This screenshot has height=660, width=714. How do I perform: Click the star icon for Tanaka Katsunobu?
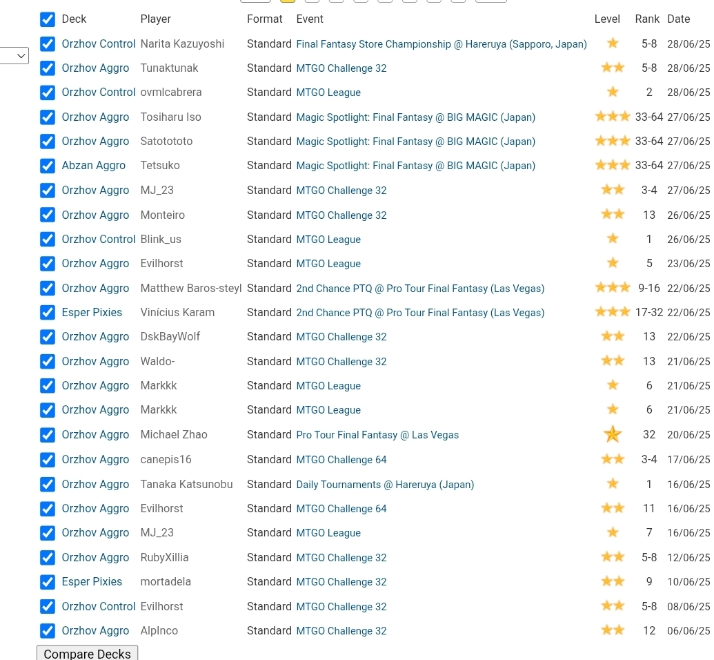(x=613, y=483)
